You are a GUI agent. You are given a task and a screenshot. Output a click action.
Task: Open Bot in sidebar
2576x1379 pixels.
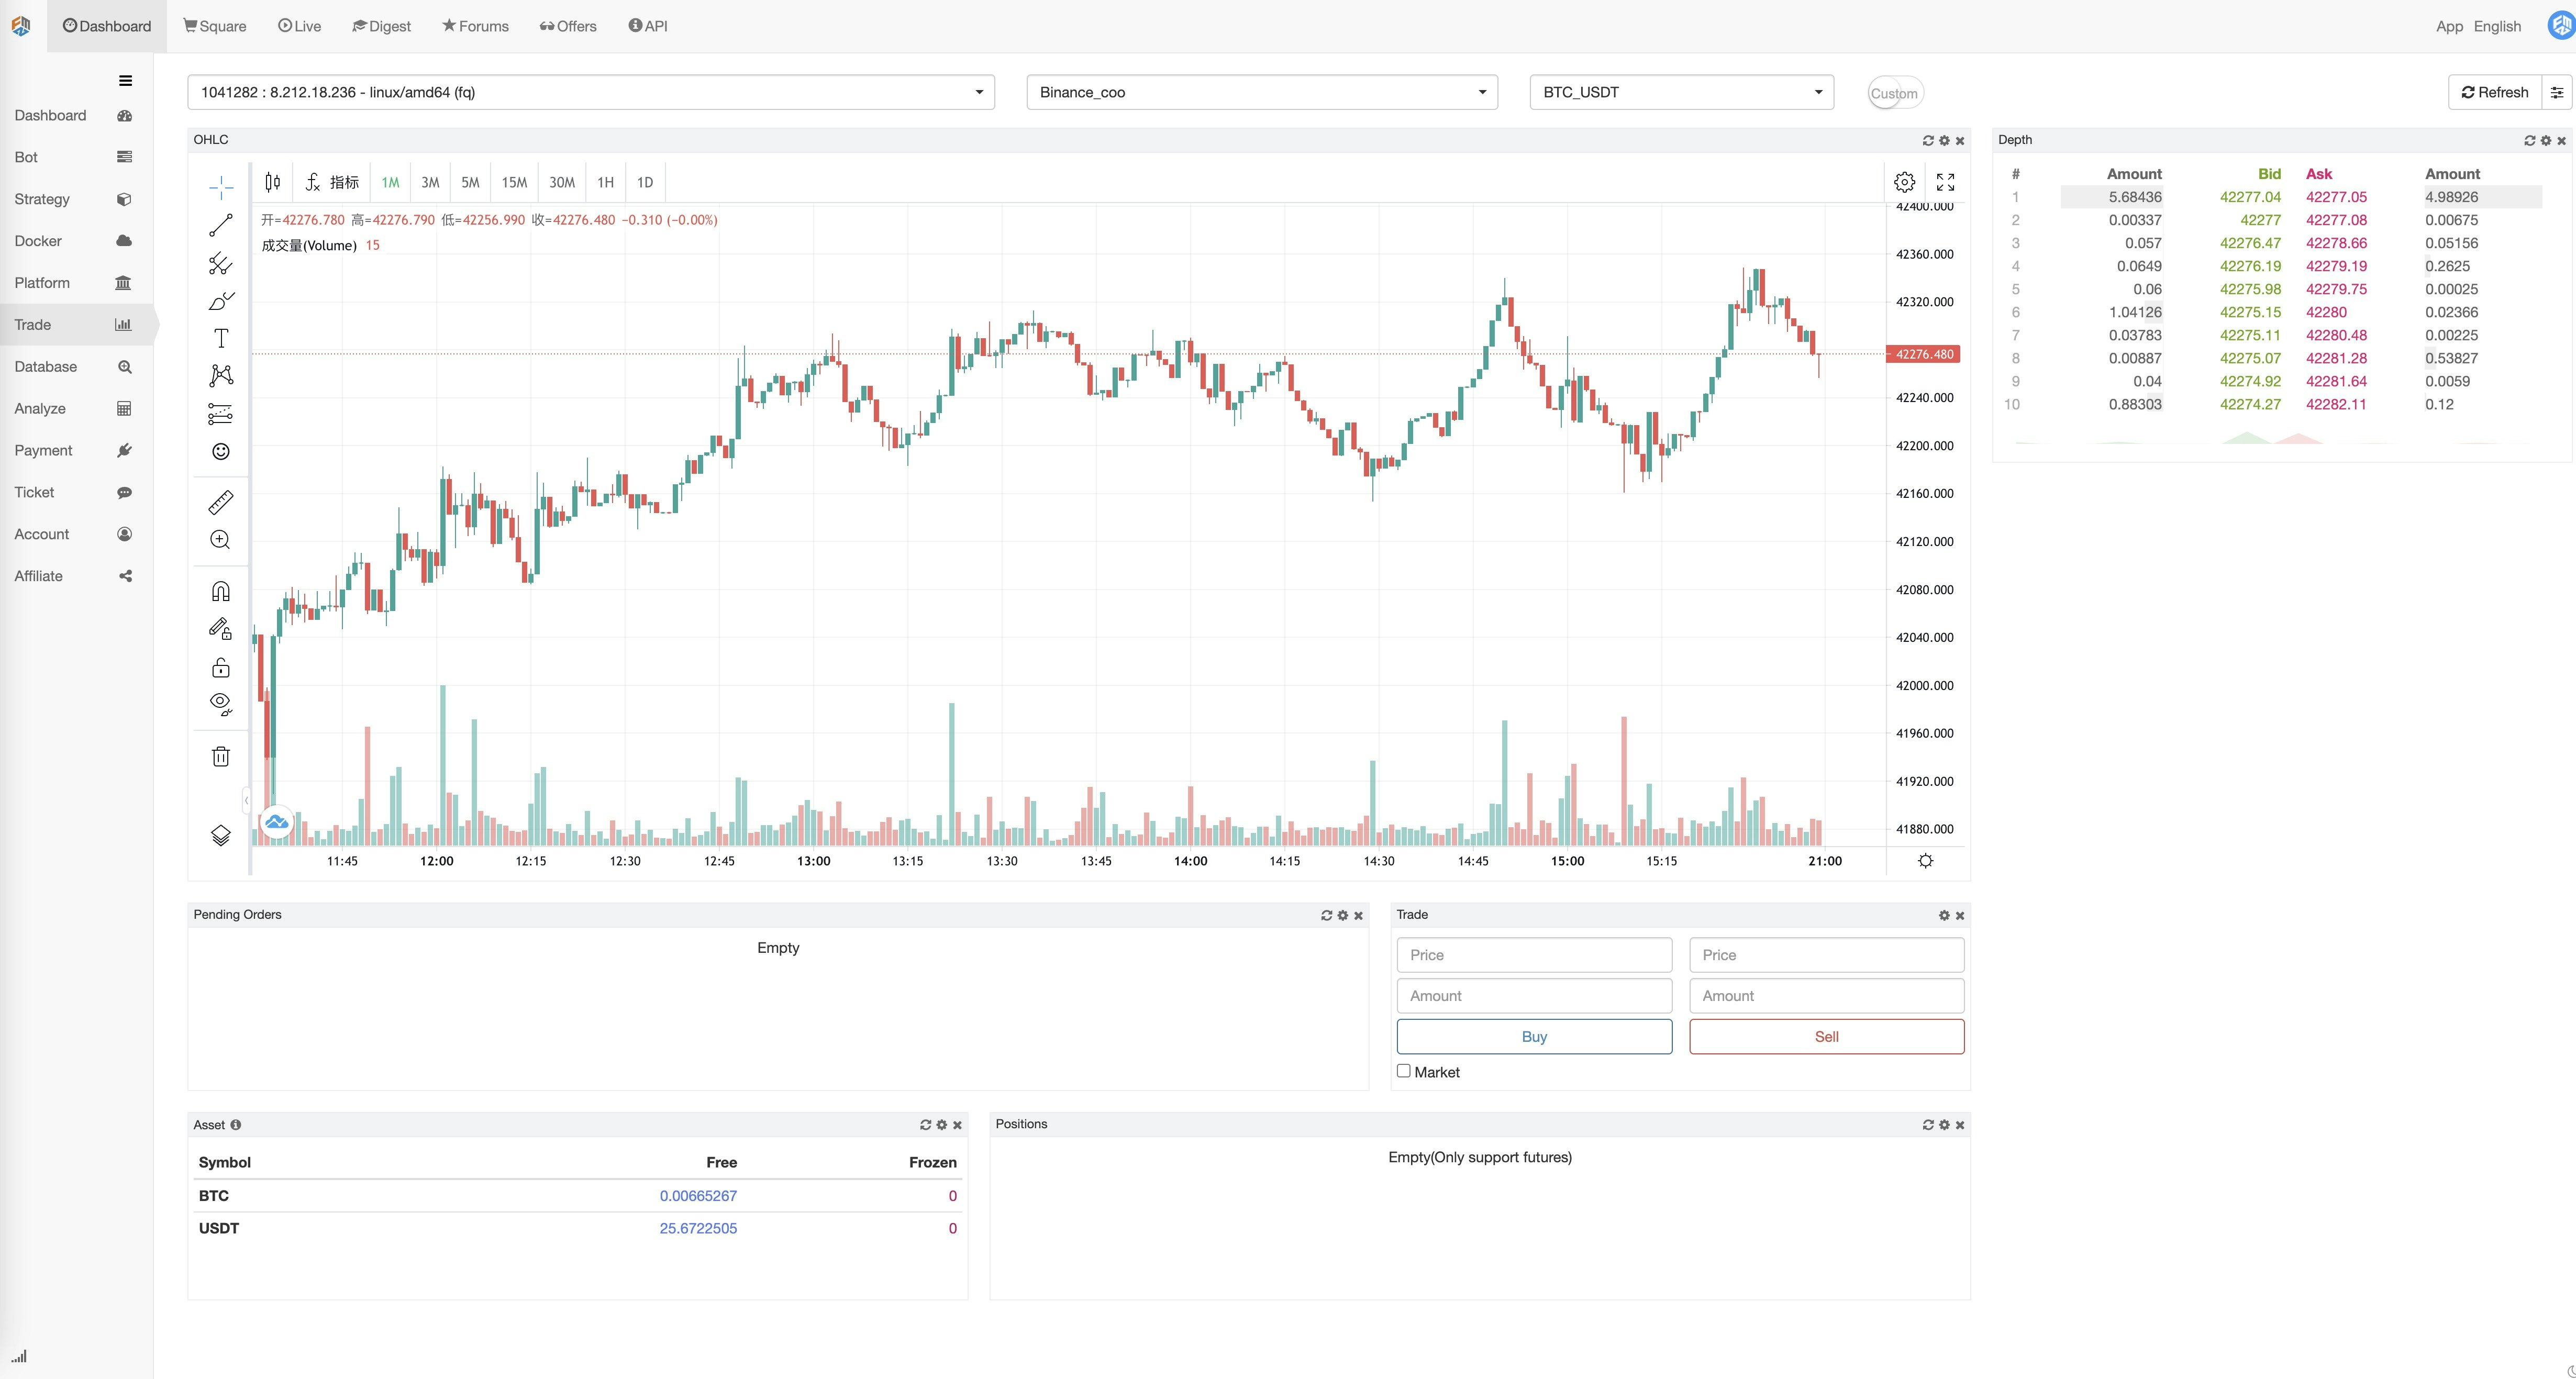tap(76, 157)
